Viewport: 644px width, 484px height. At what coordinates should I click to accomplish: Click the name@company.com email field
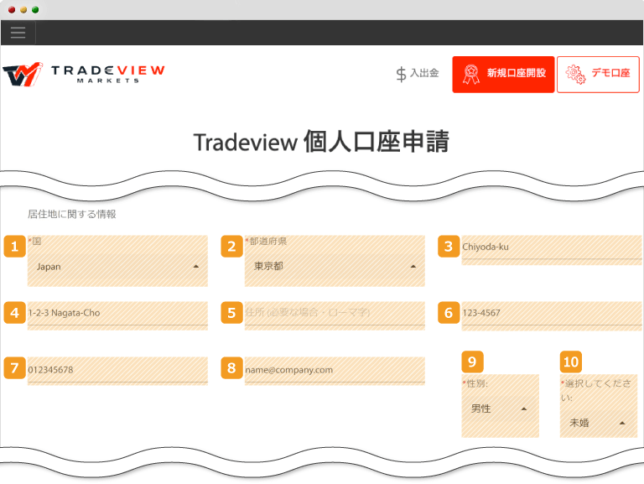[x=335, y=371]
